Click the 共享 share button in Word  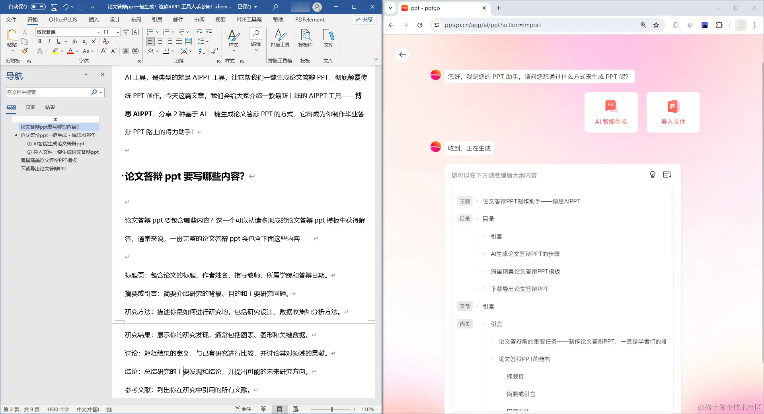click(x=364, y=20)
